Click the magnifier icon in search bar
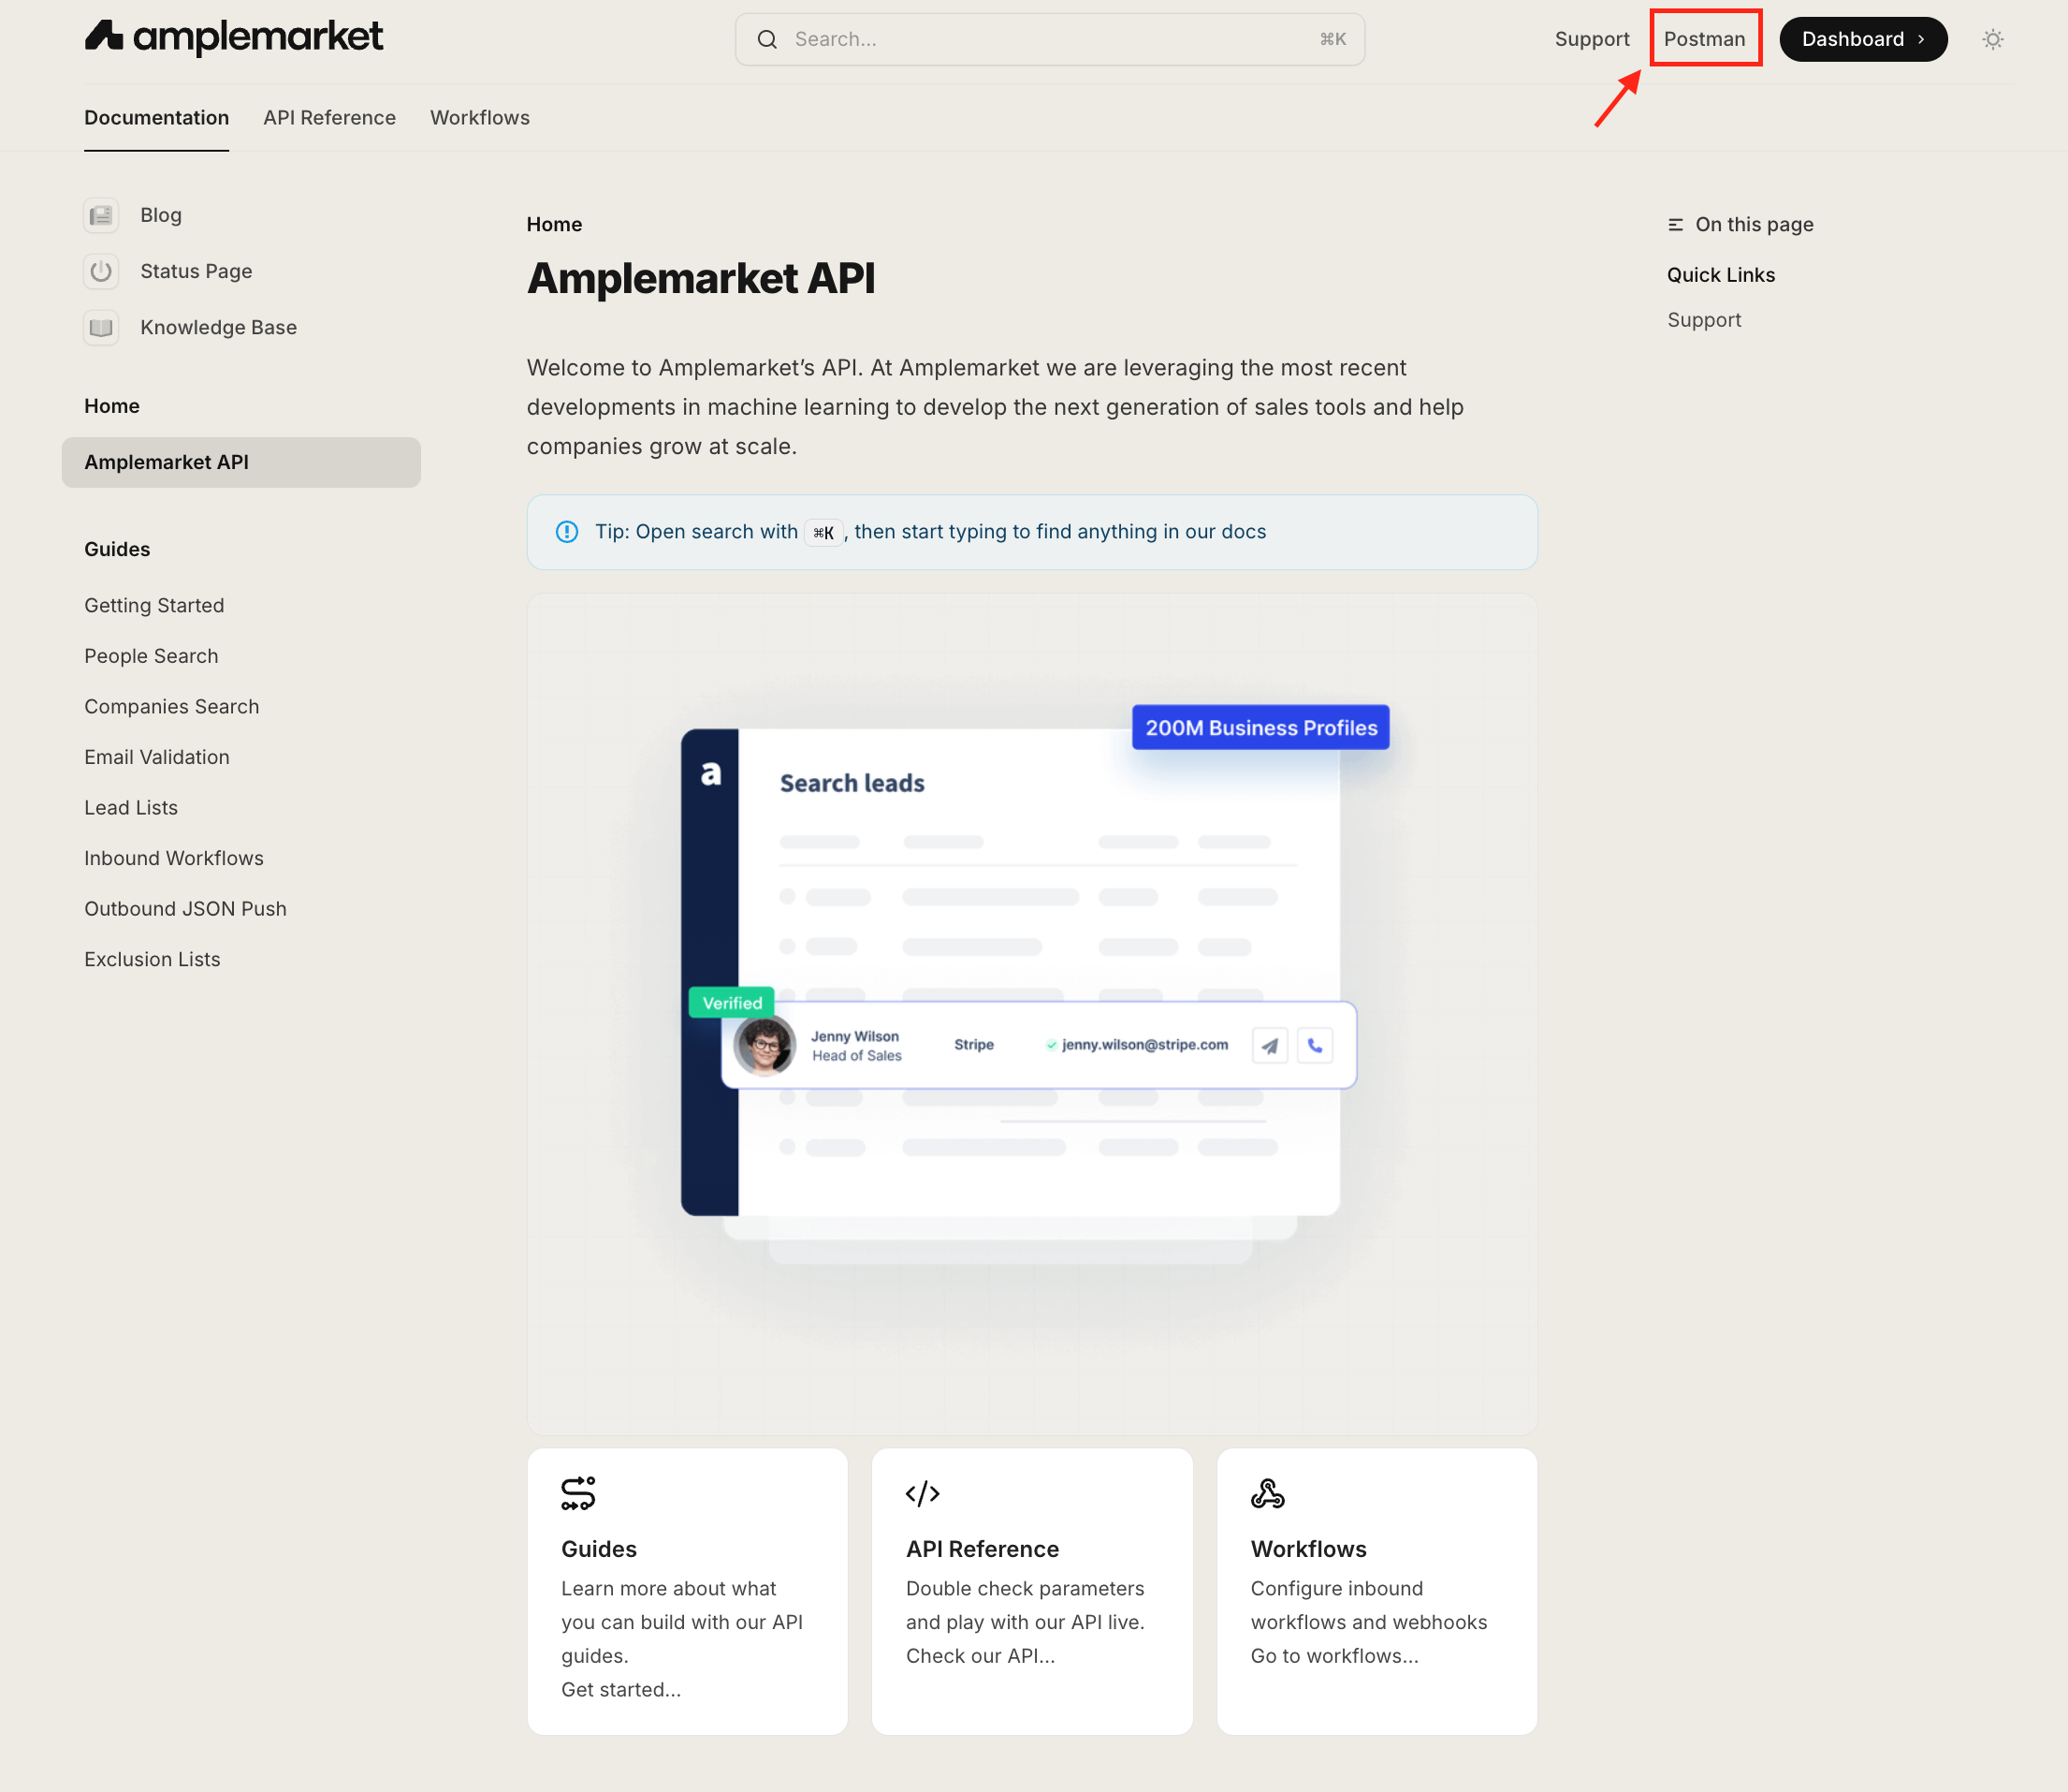2068x1792 pixels. (766, 39)
